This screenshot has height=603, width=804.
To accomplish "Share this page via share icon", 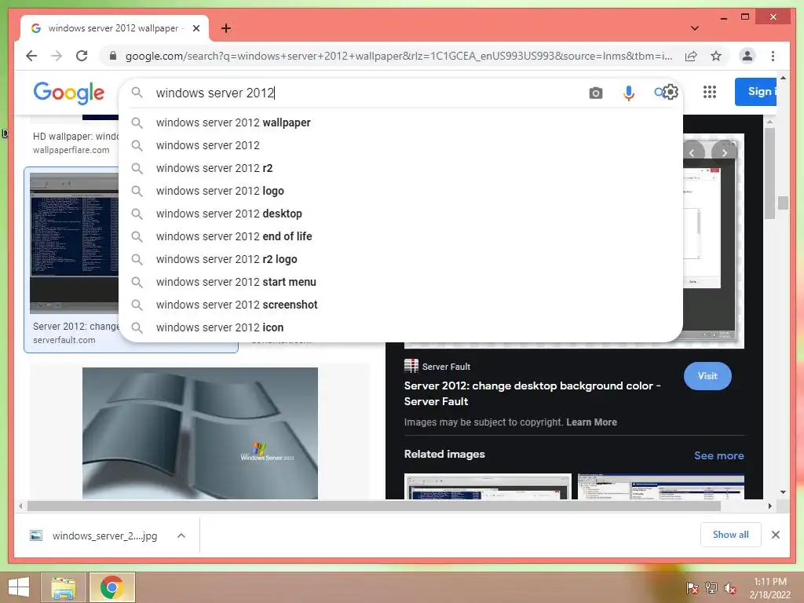I will [x=691, y=56].
